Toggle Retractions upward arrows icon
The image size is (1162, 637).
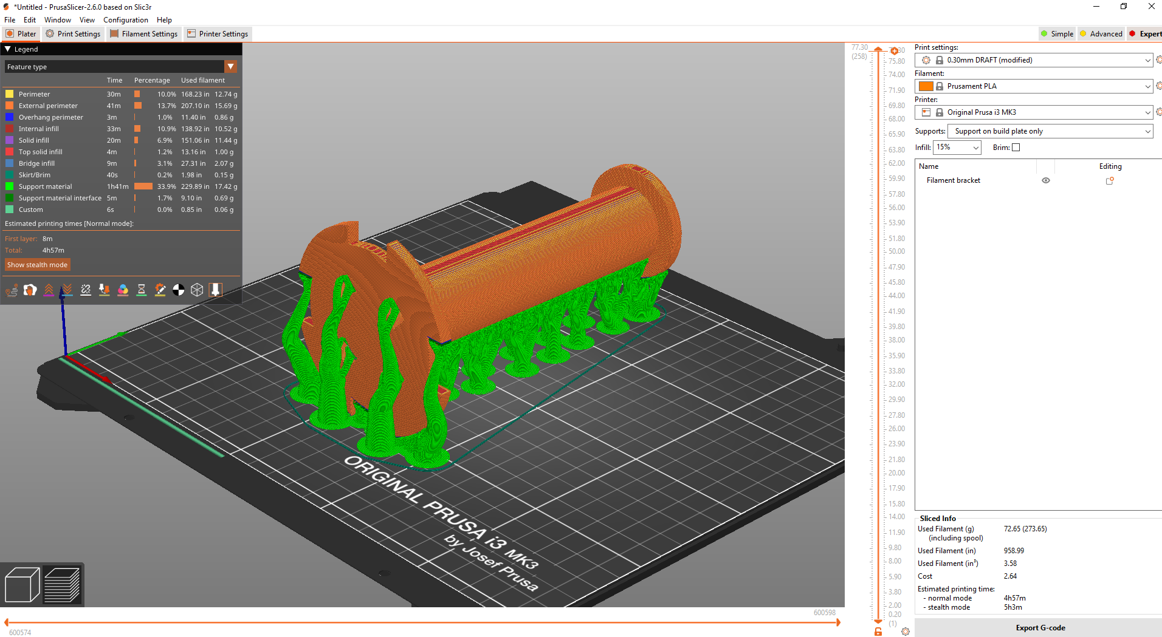[x=49, y=290]
